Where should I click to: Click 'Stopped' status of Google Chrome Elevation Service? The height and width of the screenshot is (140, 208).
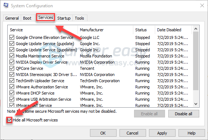(x=142, y=37)
